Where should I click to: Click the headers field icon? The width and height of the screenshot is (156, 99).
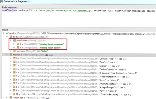click(x=11, y=55)
